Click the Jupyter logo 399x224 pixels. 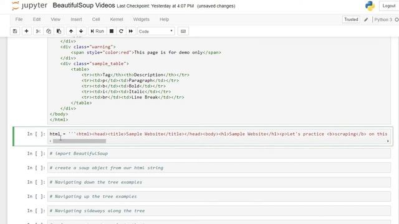click(x=29, y=6)
